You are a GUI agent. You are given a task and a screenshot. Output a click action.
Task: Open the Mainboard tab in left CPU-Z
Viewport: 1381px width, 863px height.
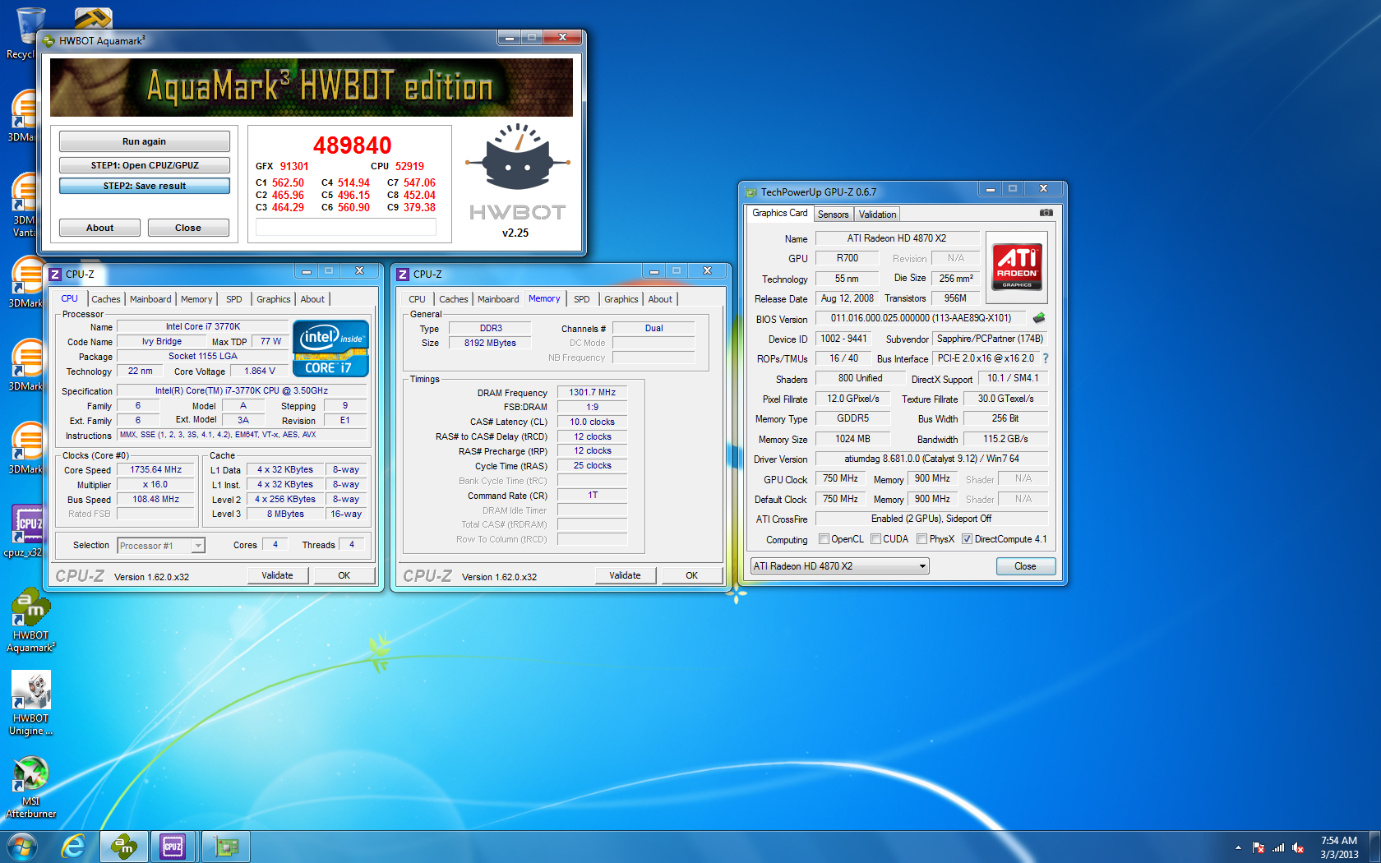[150, 299]
